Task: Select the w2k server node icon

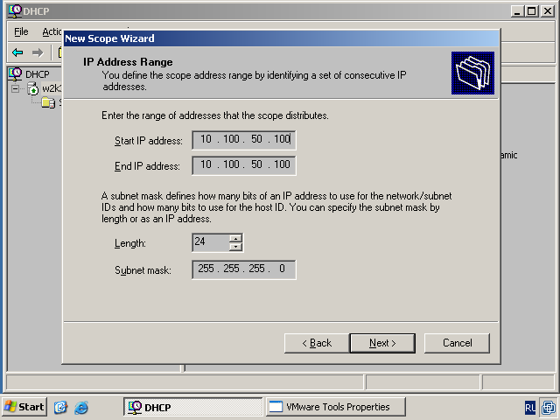Action: (33, 88)
